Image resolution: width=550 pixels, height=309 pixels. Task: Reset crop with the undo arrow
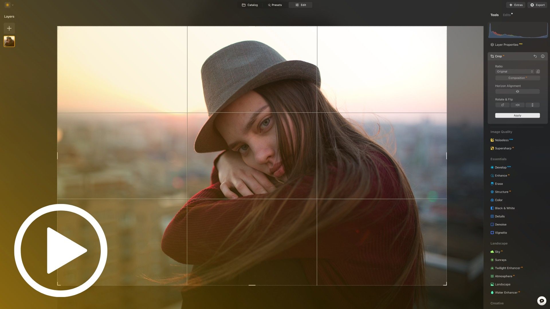535,56
